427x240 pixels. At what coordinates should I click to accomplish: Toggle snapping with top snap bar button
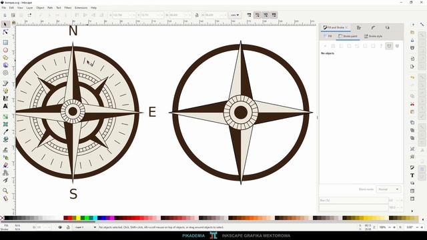click(x=422, y=25)
